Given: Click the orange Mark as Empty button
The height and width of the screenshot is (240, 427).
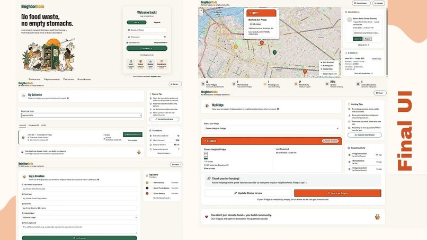Looking at the screenshot, I should 337,193.
